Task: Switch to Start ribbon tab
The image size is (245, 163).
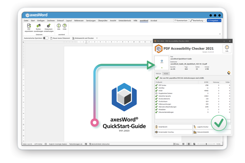Action: pyautogui.click(x=33, y=20)
